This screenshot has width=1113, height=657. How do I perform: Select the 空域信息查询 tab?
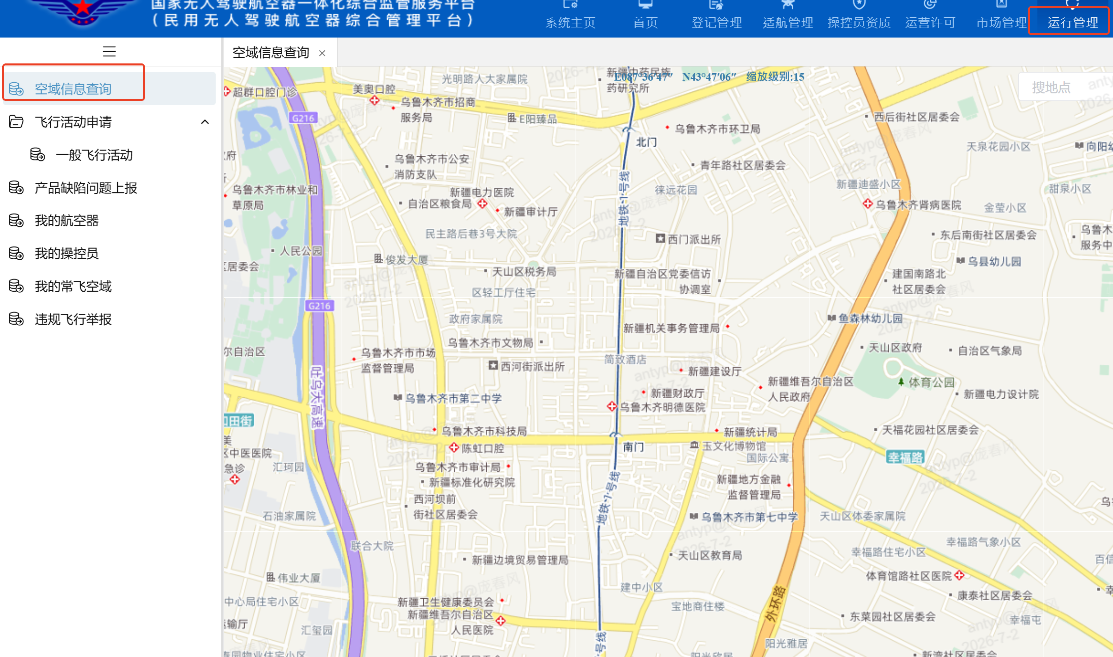click(x=271, y=52)
